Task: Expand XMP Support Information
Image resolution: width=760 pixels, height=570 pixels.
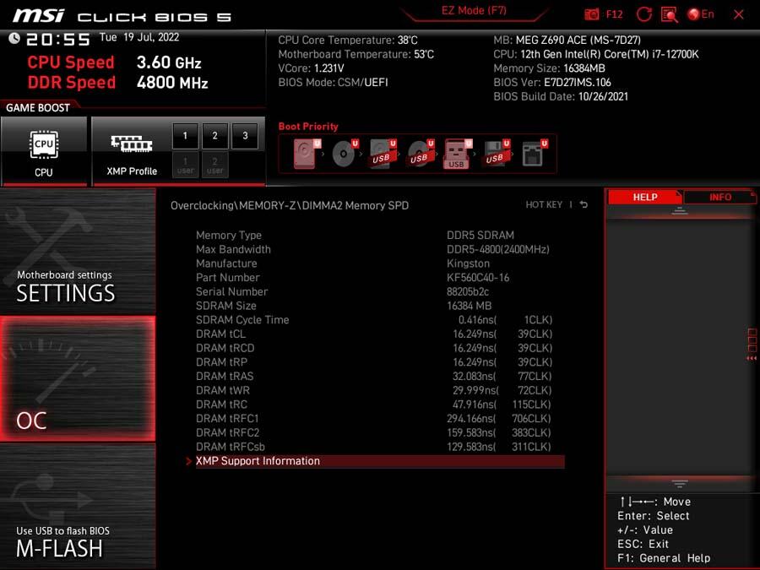Action: click(x=380, y=461)
